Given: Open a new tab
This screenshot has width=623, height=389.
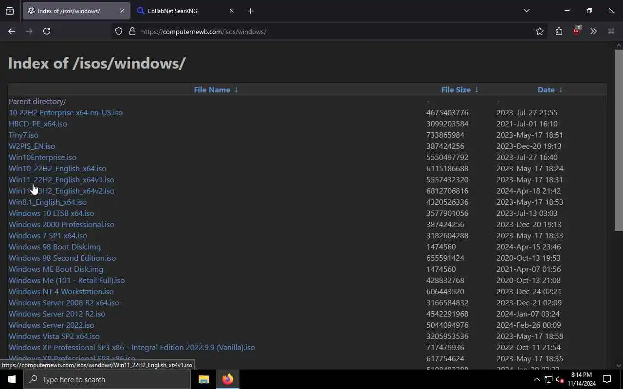Looking at the screenshot, I should pyautogui.click(x=250, y=11).
